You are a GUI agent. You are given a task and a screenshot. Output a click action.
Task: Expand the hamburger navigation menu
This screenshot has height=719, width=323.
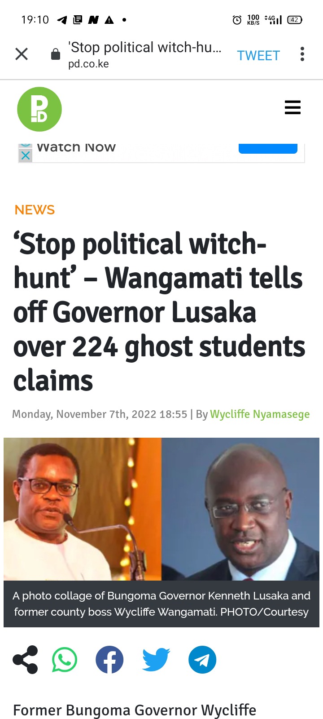point(292,107)
